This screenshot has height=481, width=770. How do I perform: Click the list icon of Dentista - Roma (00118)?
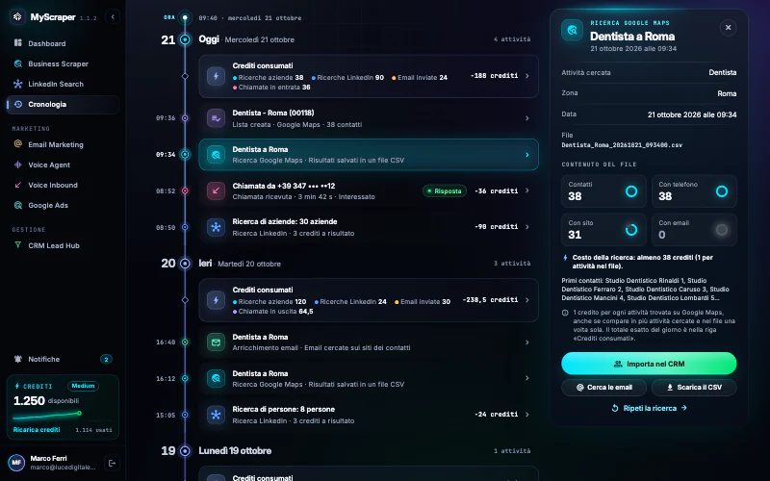pyautogui.click(x=216, y=118)
